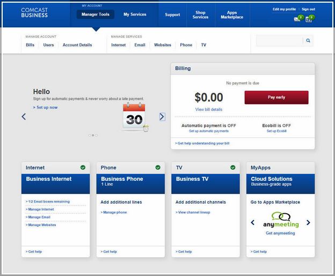Screen dimensions: 335x276
Task: Go to next Hello banner slide
Action: [162, 117]
